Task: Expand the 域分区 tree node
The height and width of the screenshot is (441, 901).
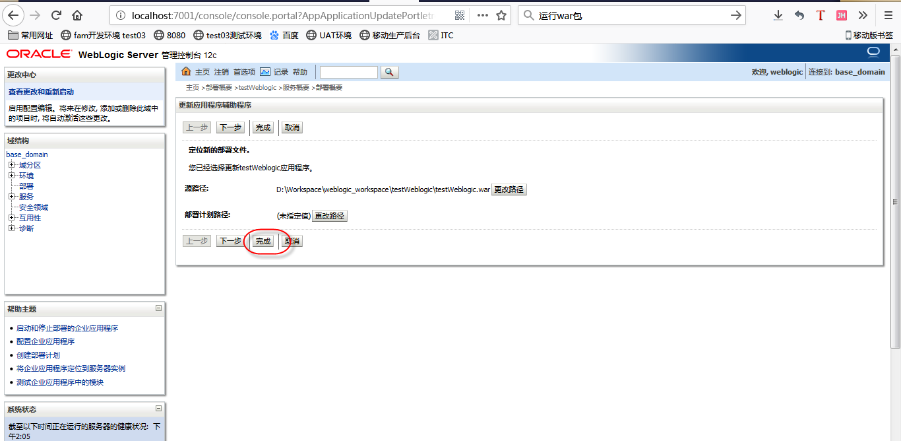Action: coord(11,165)
